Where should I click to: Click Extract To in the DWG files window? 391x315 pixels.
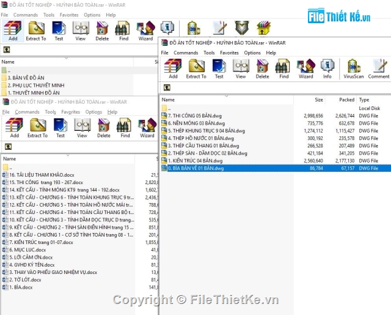pos(196,69)
